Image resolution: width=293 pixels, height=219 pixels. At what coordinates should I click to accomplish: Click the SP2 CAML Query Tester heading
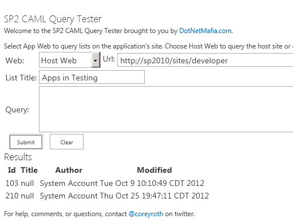point(53,19)
